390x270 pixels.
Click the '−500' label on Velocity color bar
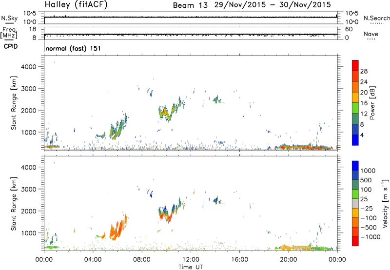369,227
